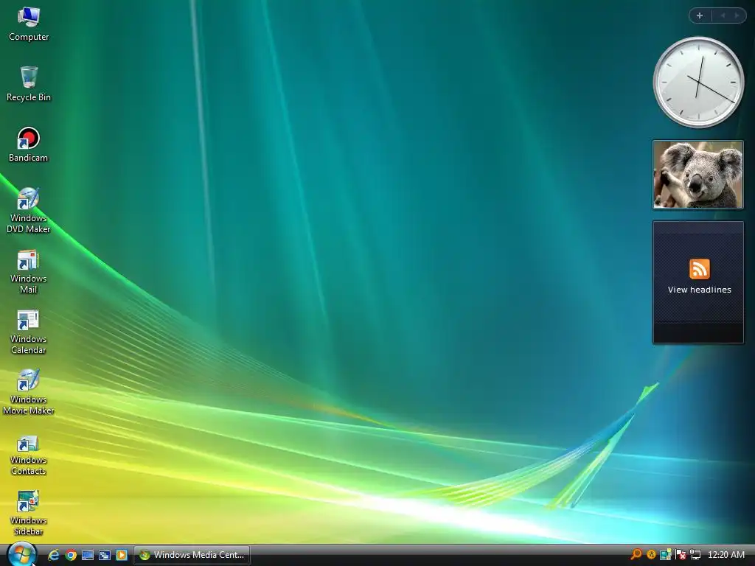This screenshot has width=755, height=566.
Task: Select the Bandicam shortcut icon
Action: point(29,145)
